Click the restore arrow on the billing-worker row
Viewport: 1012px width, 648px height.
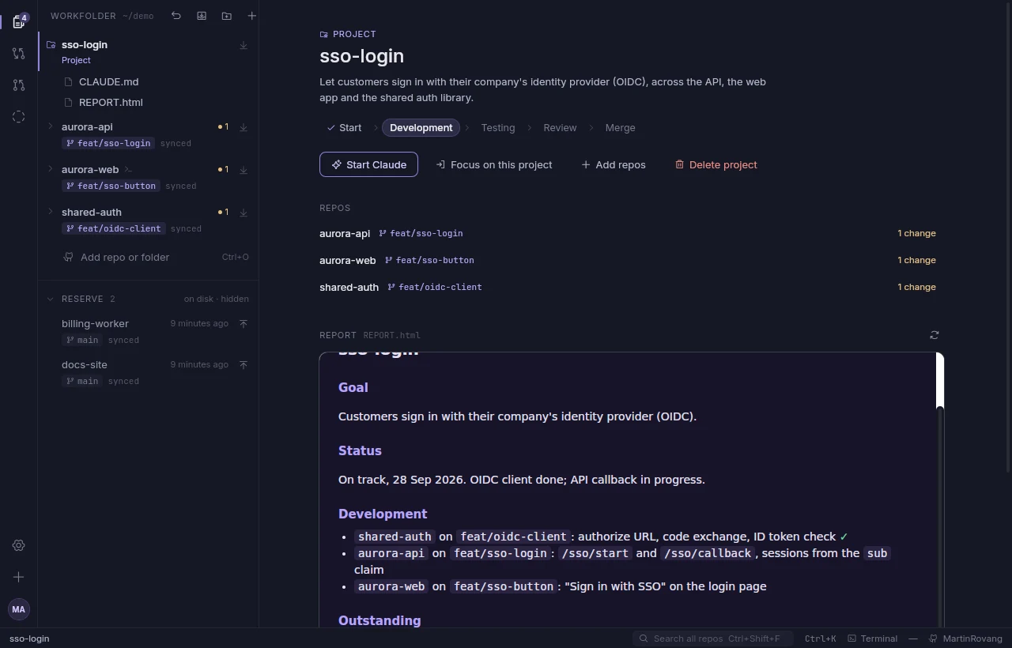[244, 323]
